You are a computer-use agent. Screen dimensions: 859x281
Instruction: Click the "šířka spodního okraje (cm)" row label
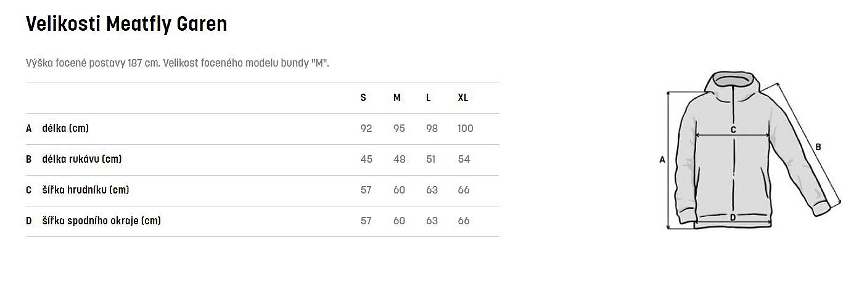coord(101,221)
